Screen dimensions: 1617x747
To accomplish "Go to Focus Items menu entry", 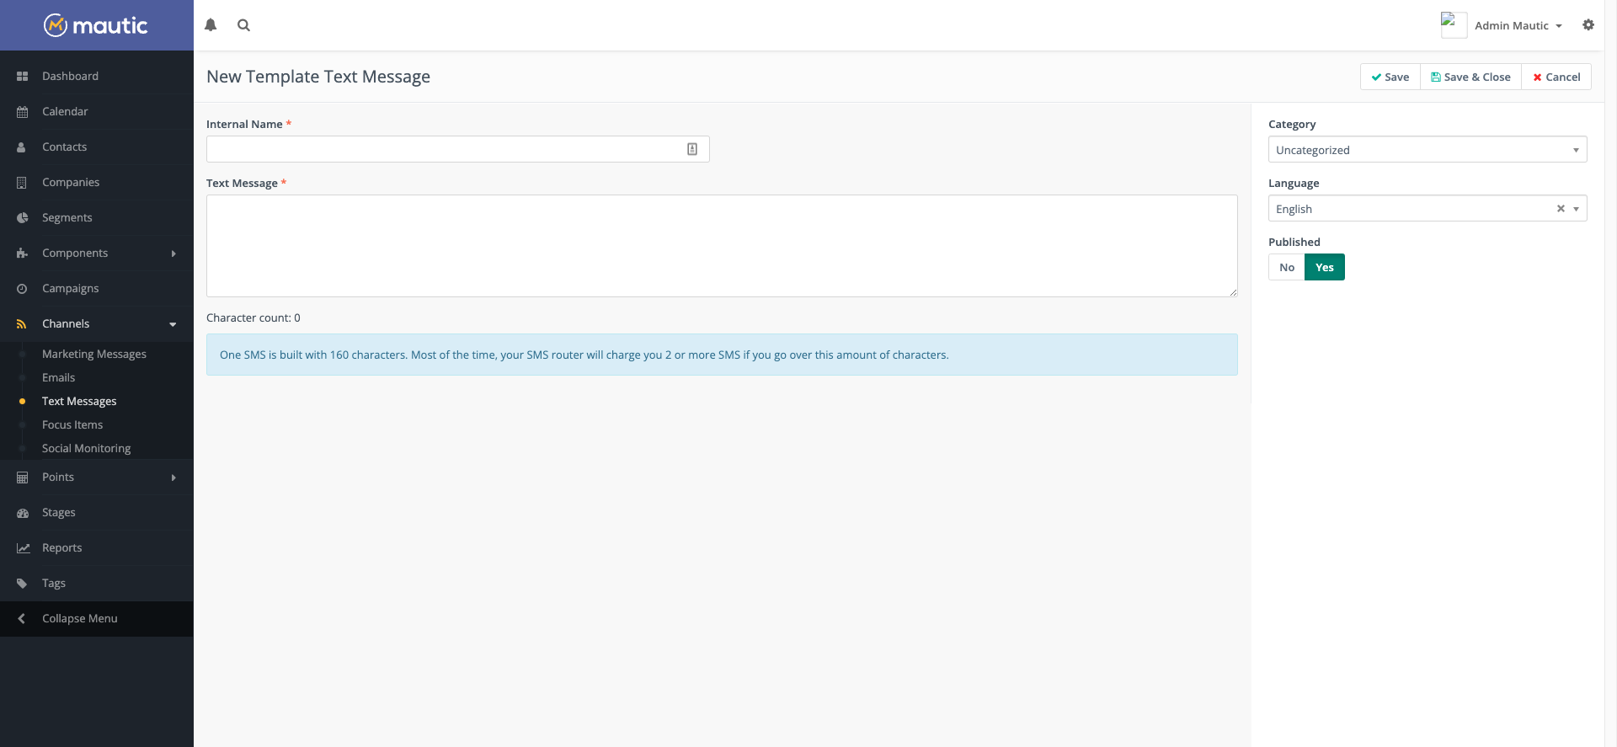I will click(72, 424).
